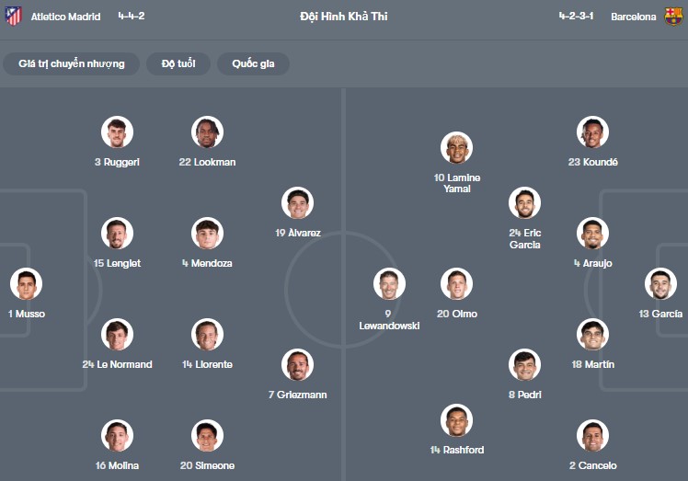This screenshot has width=688, height=481.
Task: Click goalkeeper 13 García's avatar
Action: pos(660,283)
